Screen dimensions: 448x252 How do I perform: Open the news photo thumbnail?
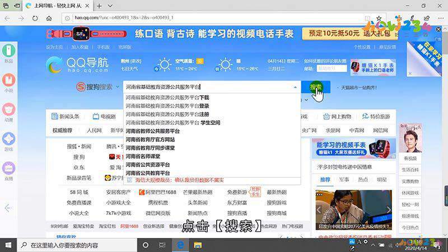[354, 210]
